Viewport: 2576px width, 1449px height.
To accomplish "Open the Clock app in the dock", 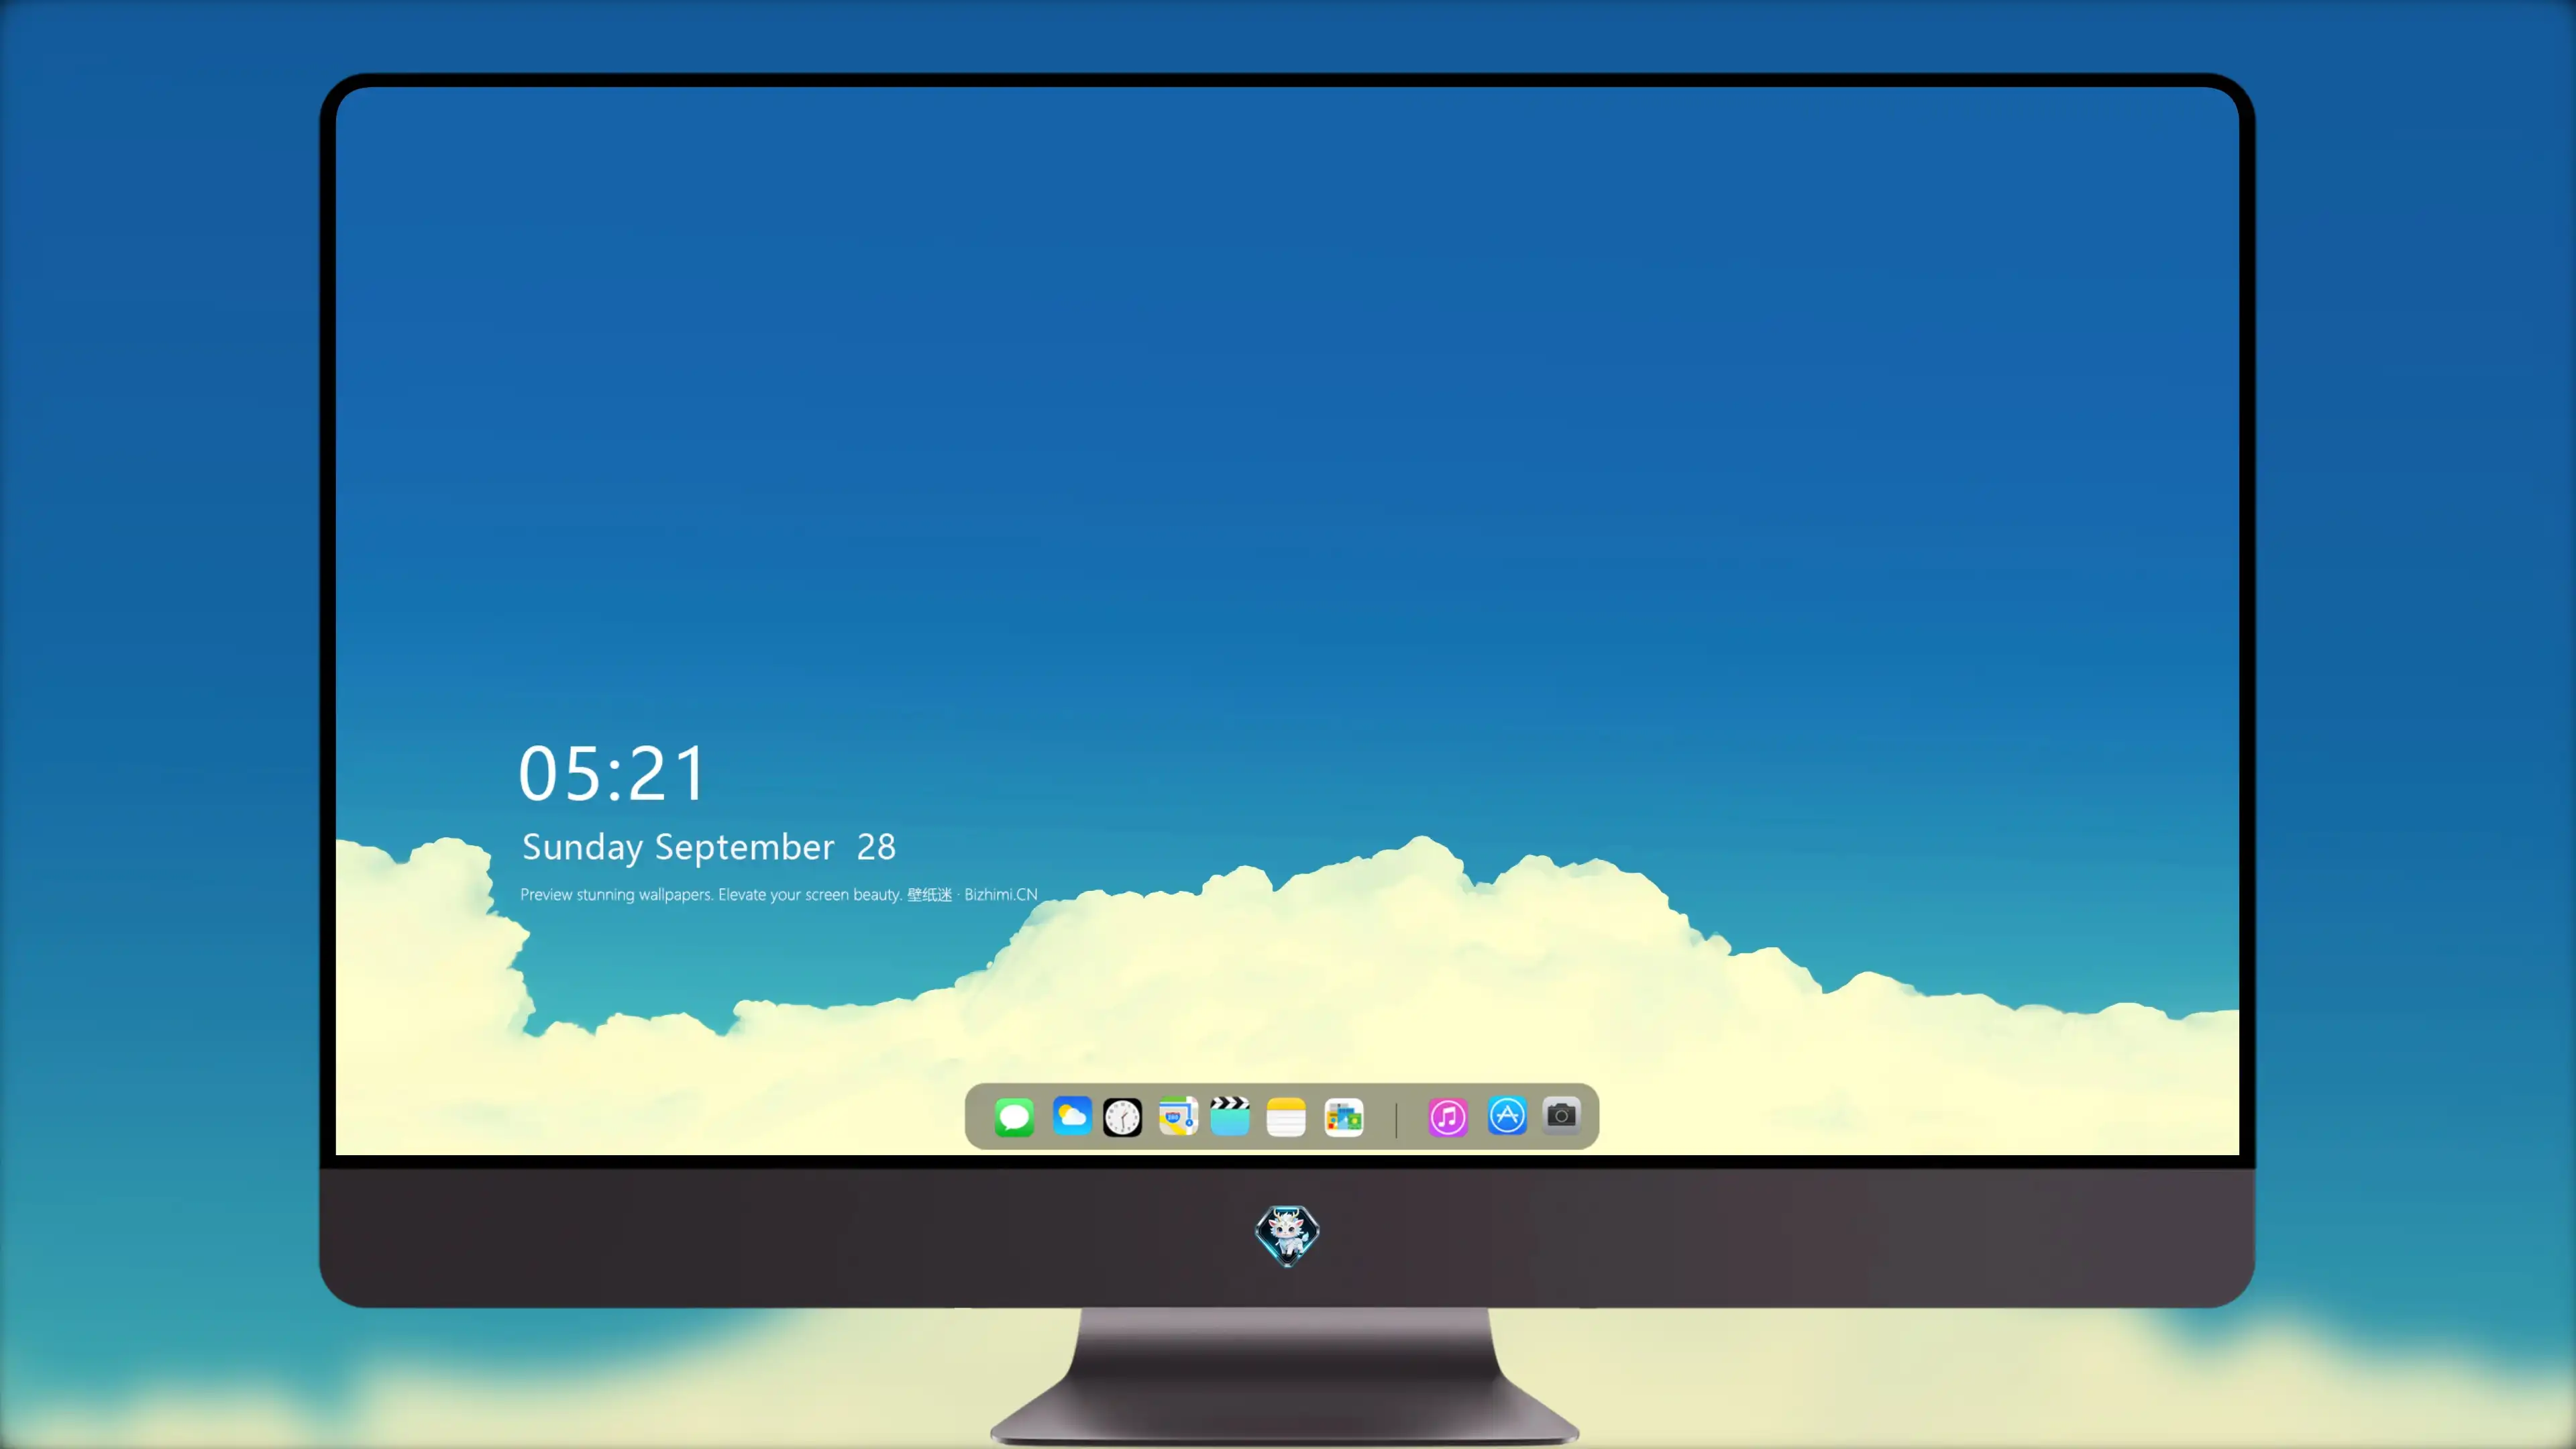I will point(1122,1117).
